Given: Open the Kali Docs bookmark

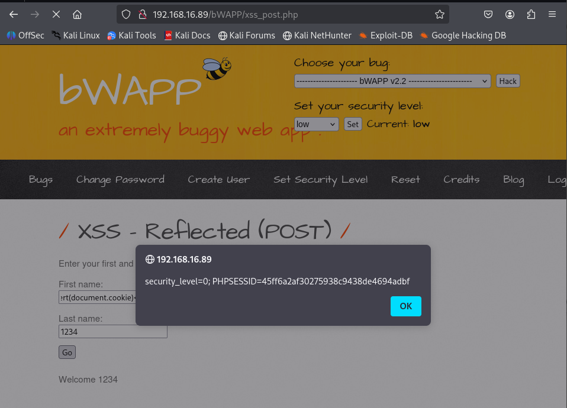Looking at the screenshot, I should click(187, 35).
